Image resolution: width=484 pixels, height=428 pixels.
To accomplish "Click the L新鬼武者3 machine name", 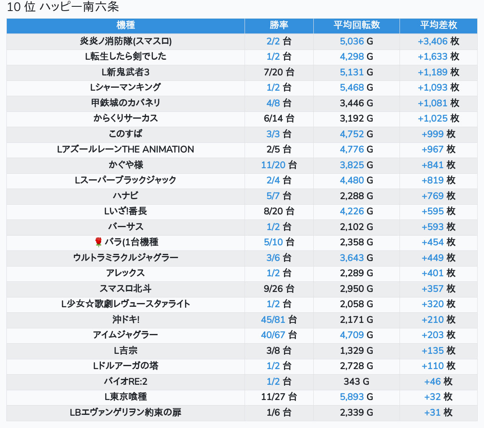I will [x=126, y=72].
